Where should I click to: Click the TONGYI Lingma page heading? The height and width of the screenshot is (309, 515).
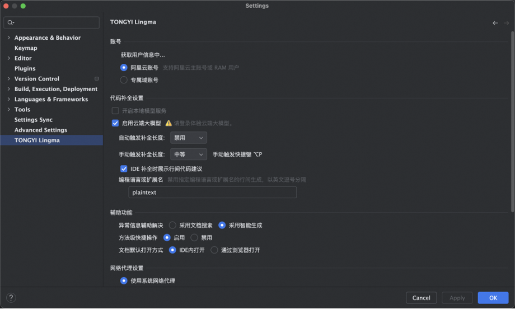click(x=133, y=22)
